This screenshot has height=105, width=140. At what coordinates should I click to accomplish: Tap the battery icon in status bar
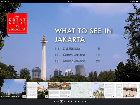[x=138, y=1]
